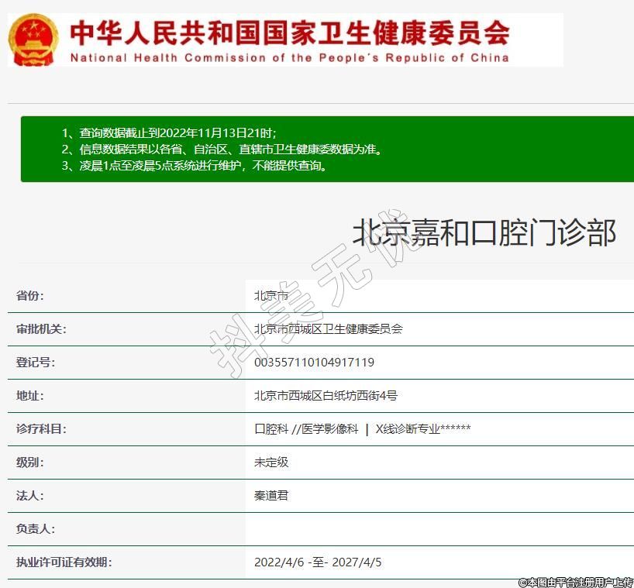Click the license validity dates 2022/4/6 -至- 2027/4/5
The height and width of the screenshot is (588, 634).
[x=318, y=562]
